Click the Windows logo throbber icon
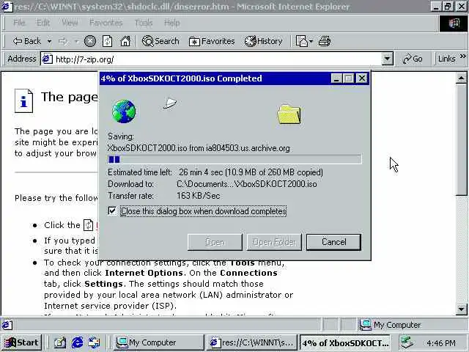Image resolution: width=469 pixels, height=352 pixels. point(454,23)
